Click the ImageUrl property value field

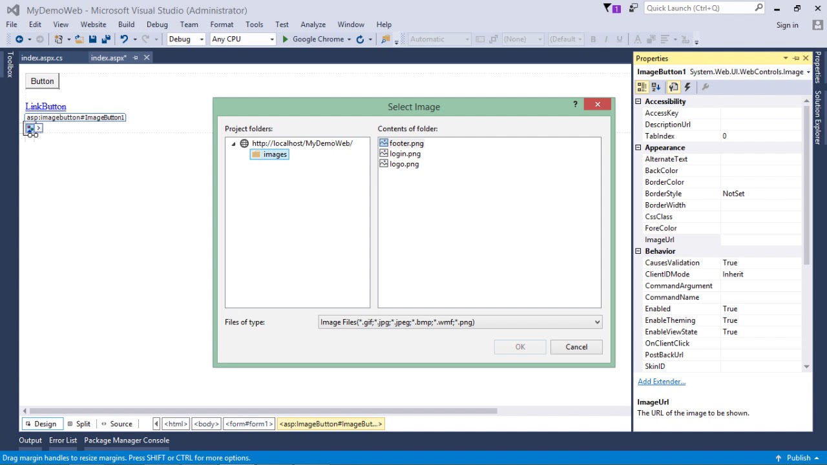pyautogui.click(x=761, y=240)
